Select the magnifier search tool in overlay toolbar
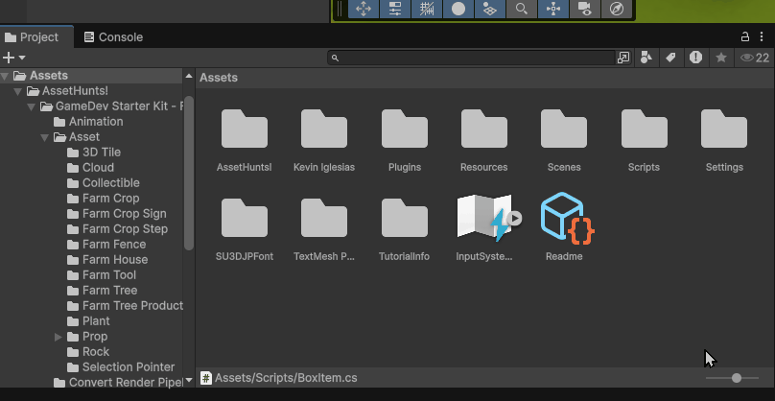Screen dimensions: 775x401 (x=521, y=9)
